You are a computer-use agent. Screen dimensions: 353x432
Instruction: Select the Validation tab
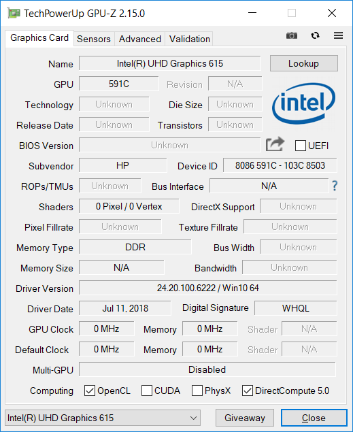[190, 39]
